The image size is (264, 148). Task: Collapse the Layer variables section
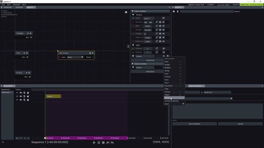coord(132,11)
